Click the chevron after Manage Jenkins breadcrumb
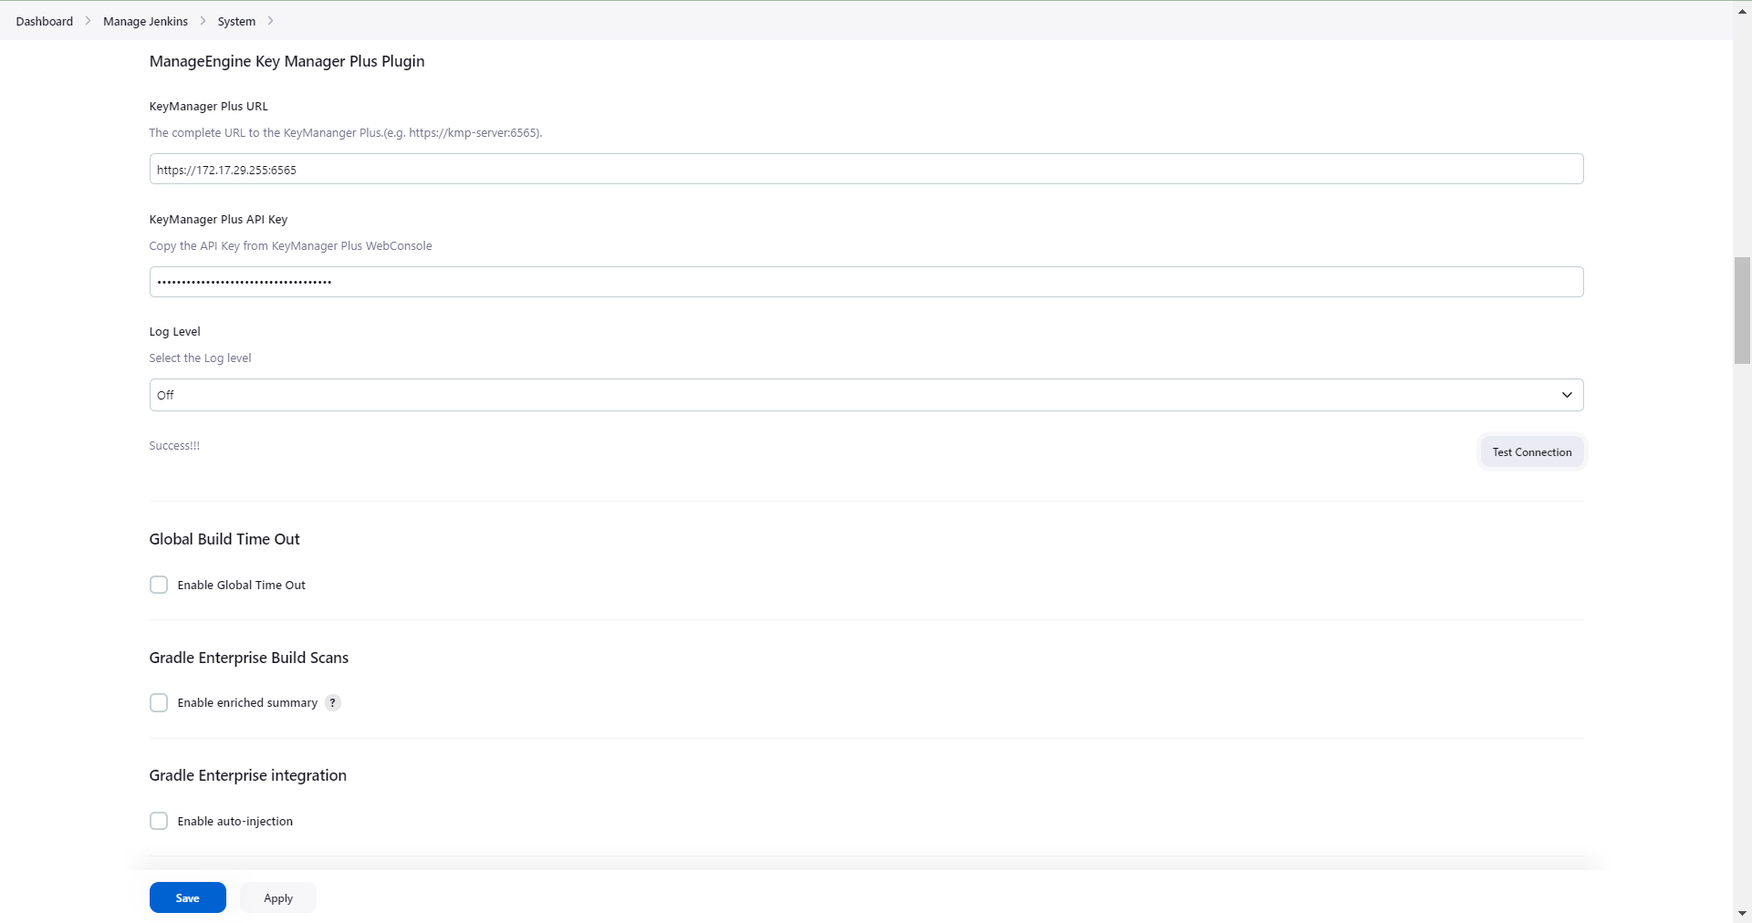Image resolution: width=1752 pixels, height=923 pixels. pyautogui.click(x=203, y=21)
